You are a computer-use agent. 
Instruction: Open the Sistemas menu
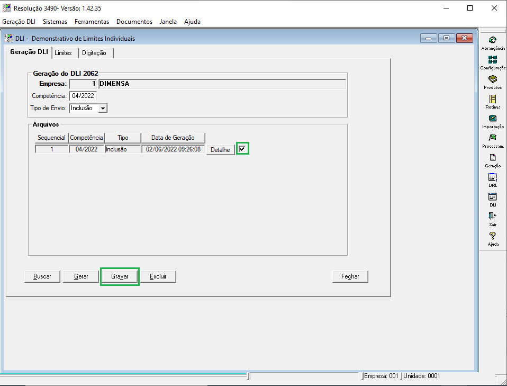(x=55, y=22)
